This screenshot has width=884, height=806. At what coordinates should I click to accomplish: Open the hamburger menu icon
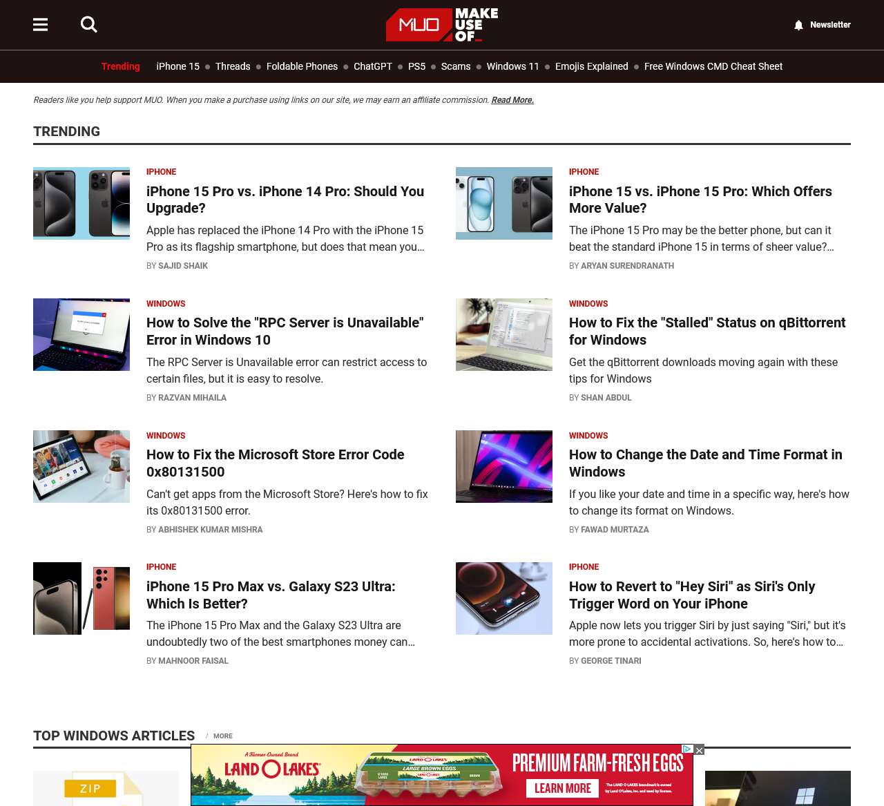pos(41,25)
